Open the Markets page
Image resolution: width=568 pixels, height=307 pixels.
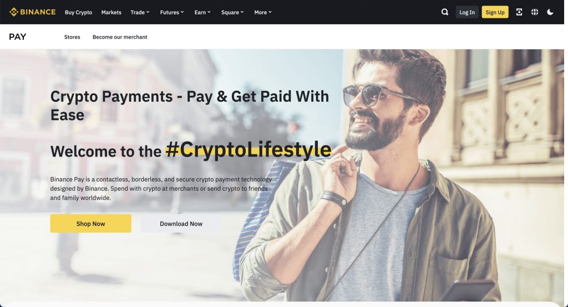tap(111, 12)
